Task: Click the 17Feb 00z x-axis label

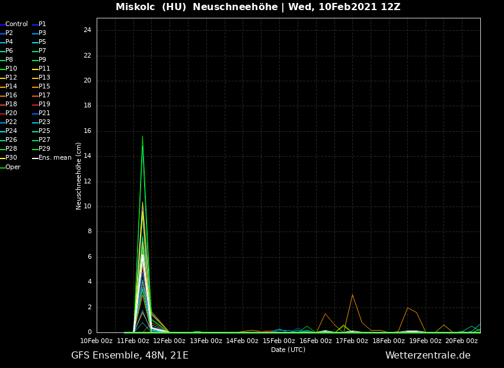Action: pyautogui.click(x=352, y=341)
